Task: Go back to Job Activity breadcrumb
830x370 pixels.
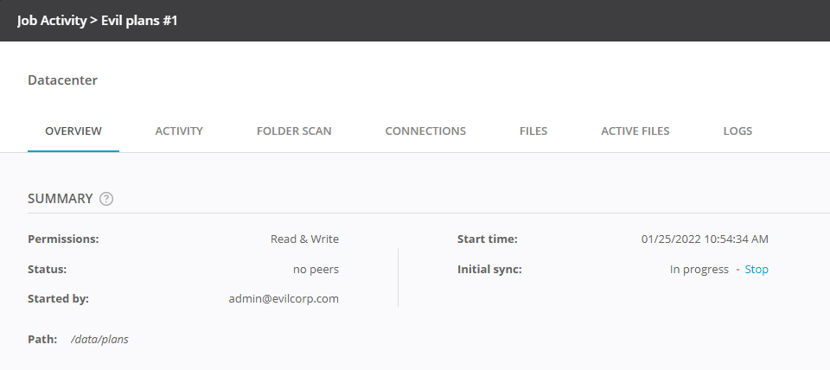Action: click(x=52, y=20)
